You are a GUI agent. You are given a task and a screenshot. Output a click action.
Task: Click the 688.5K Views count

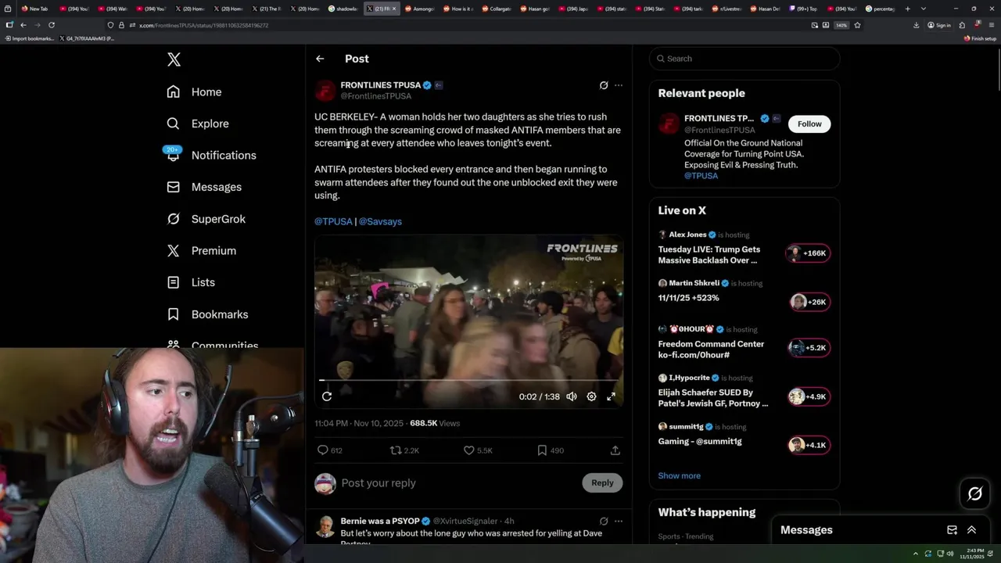pyautogui.click(x=435, y=423)
